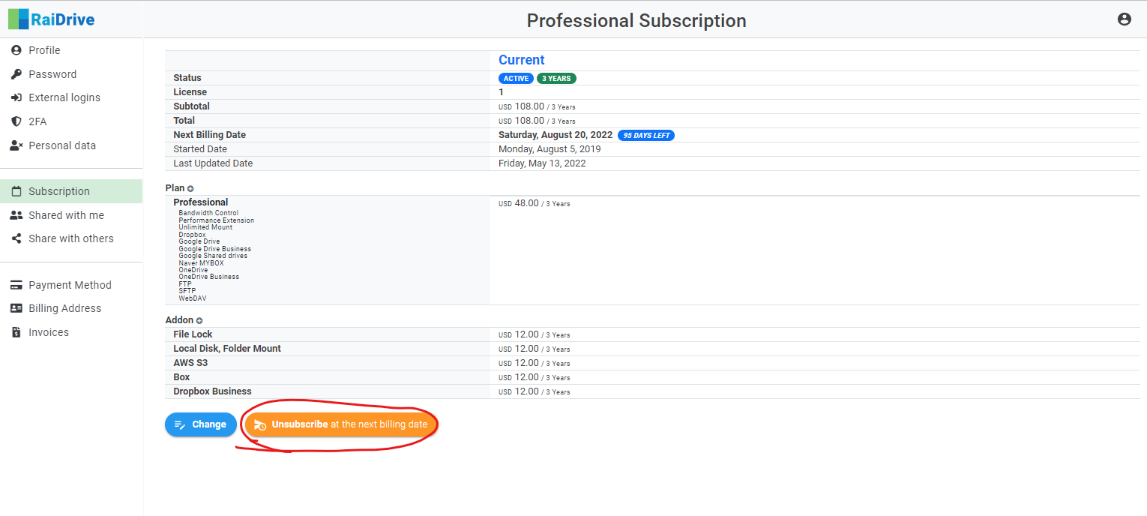Click the RaiDrive logo icon
Screen dimensions: 1147x516
[x=19, y=19]
